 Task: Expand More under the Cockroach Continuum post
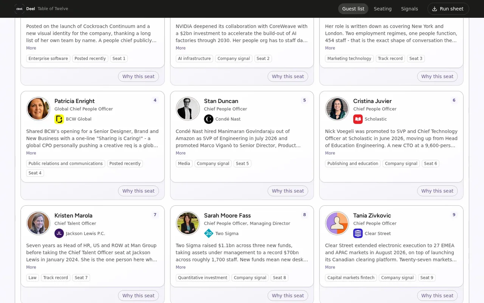31,48
